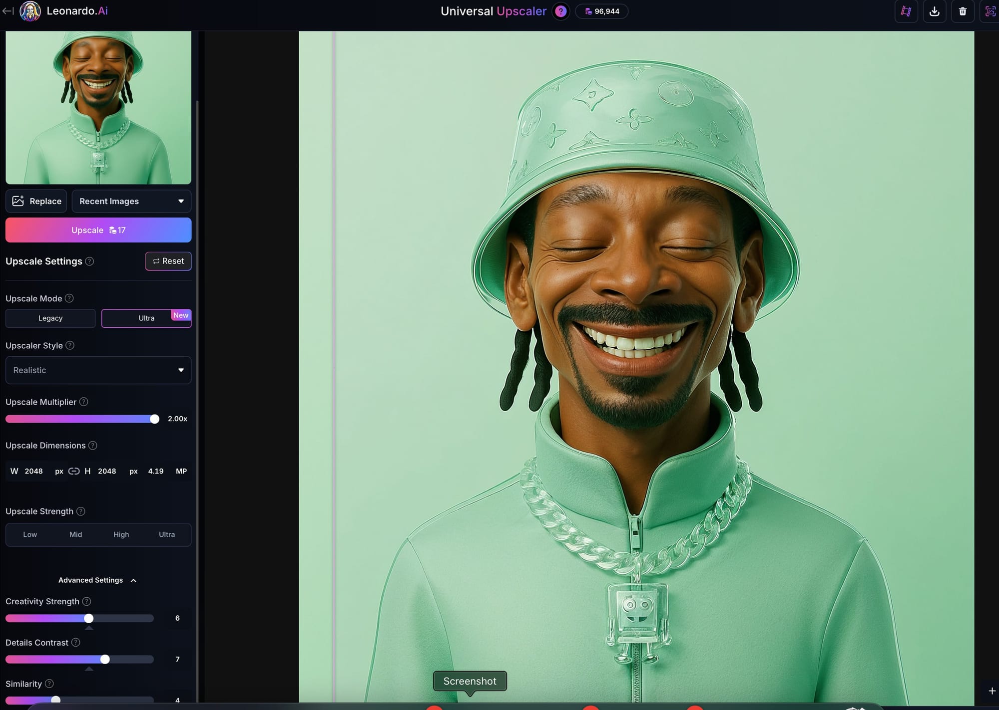Set Upscale Strength to Low
The width and height of the screenshot is (999, 710).
pyautogui.click(x=30, y=534)
